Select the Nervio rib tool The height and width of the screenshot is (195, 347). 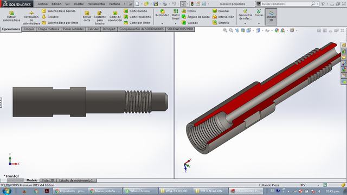pos(189,11)
